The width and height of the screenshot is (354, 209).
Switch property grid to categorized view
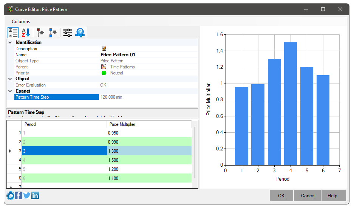coord(13,33)
